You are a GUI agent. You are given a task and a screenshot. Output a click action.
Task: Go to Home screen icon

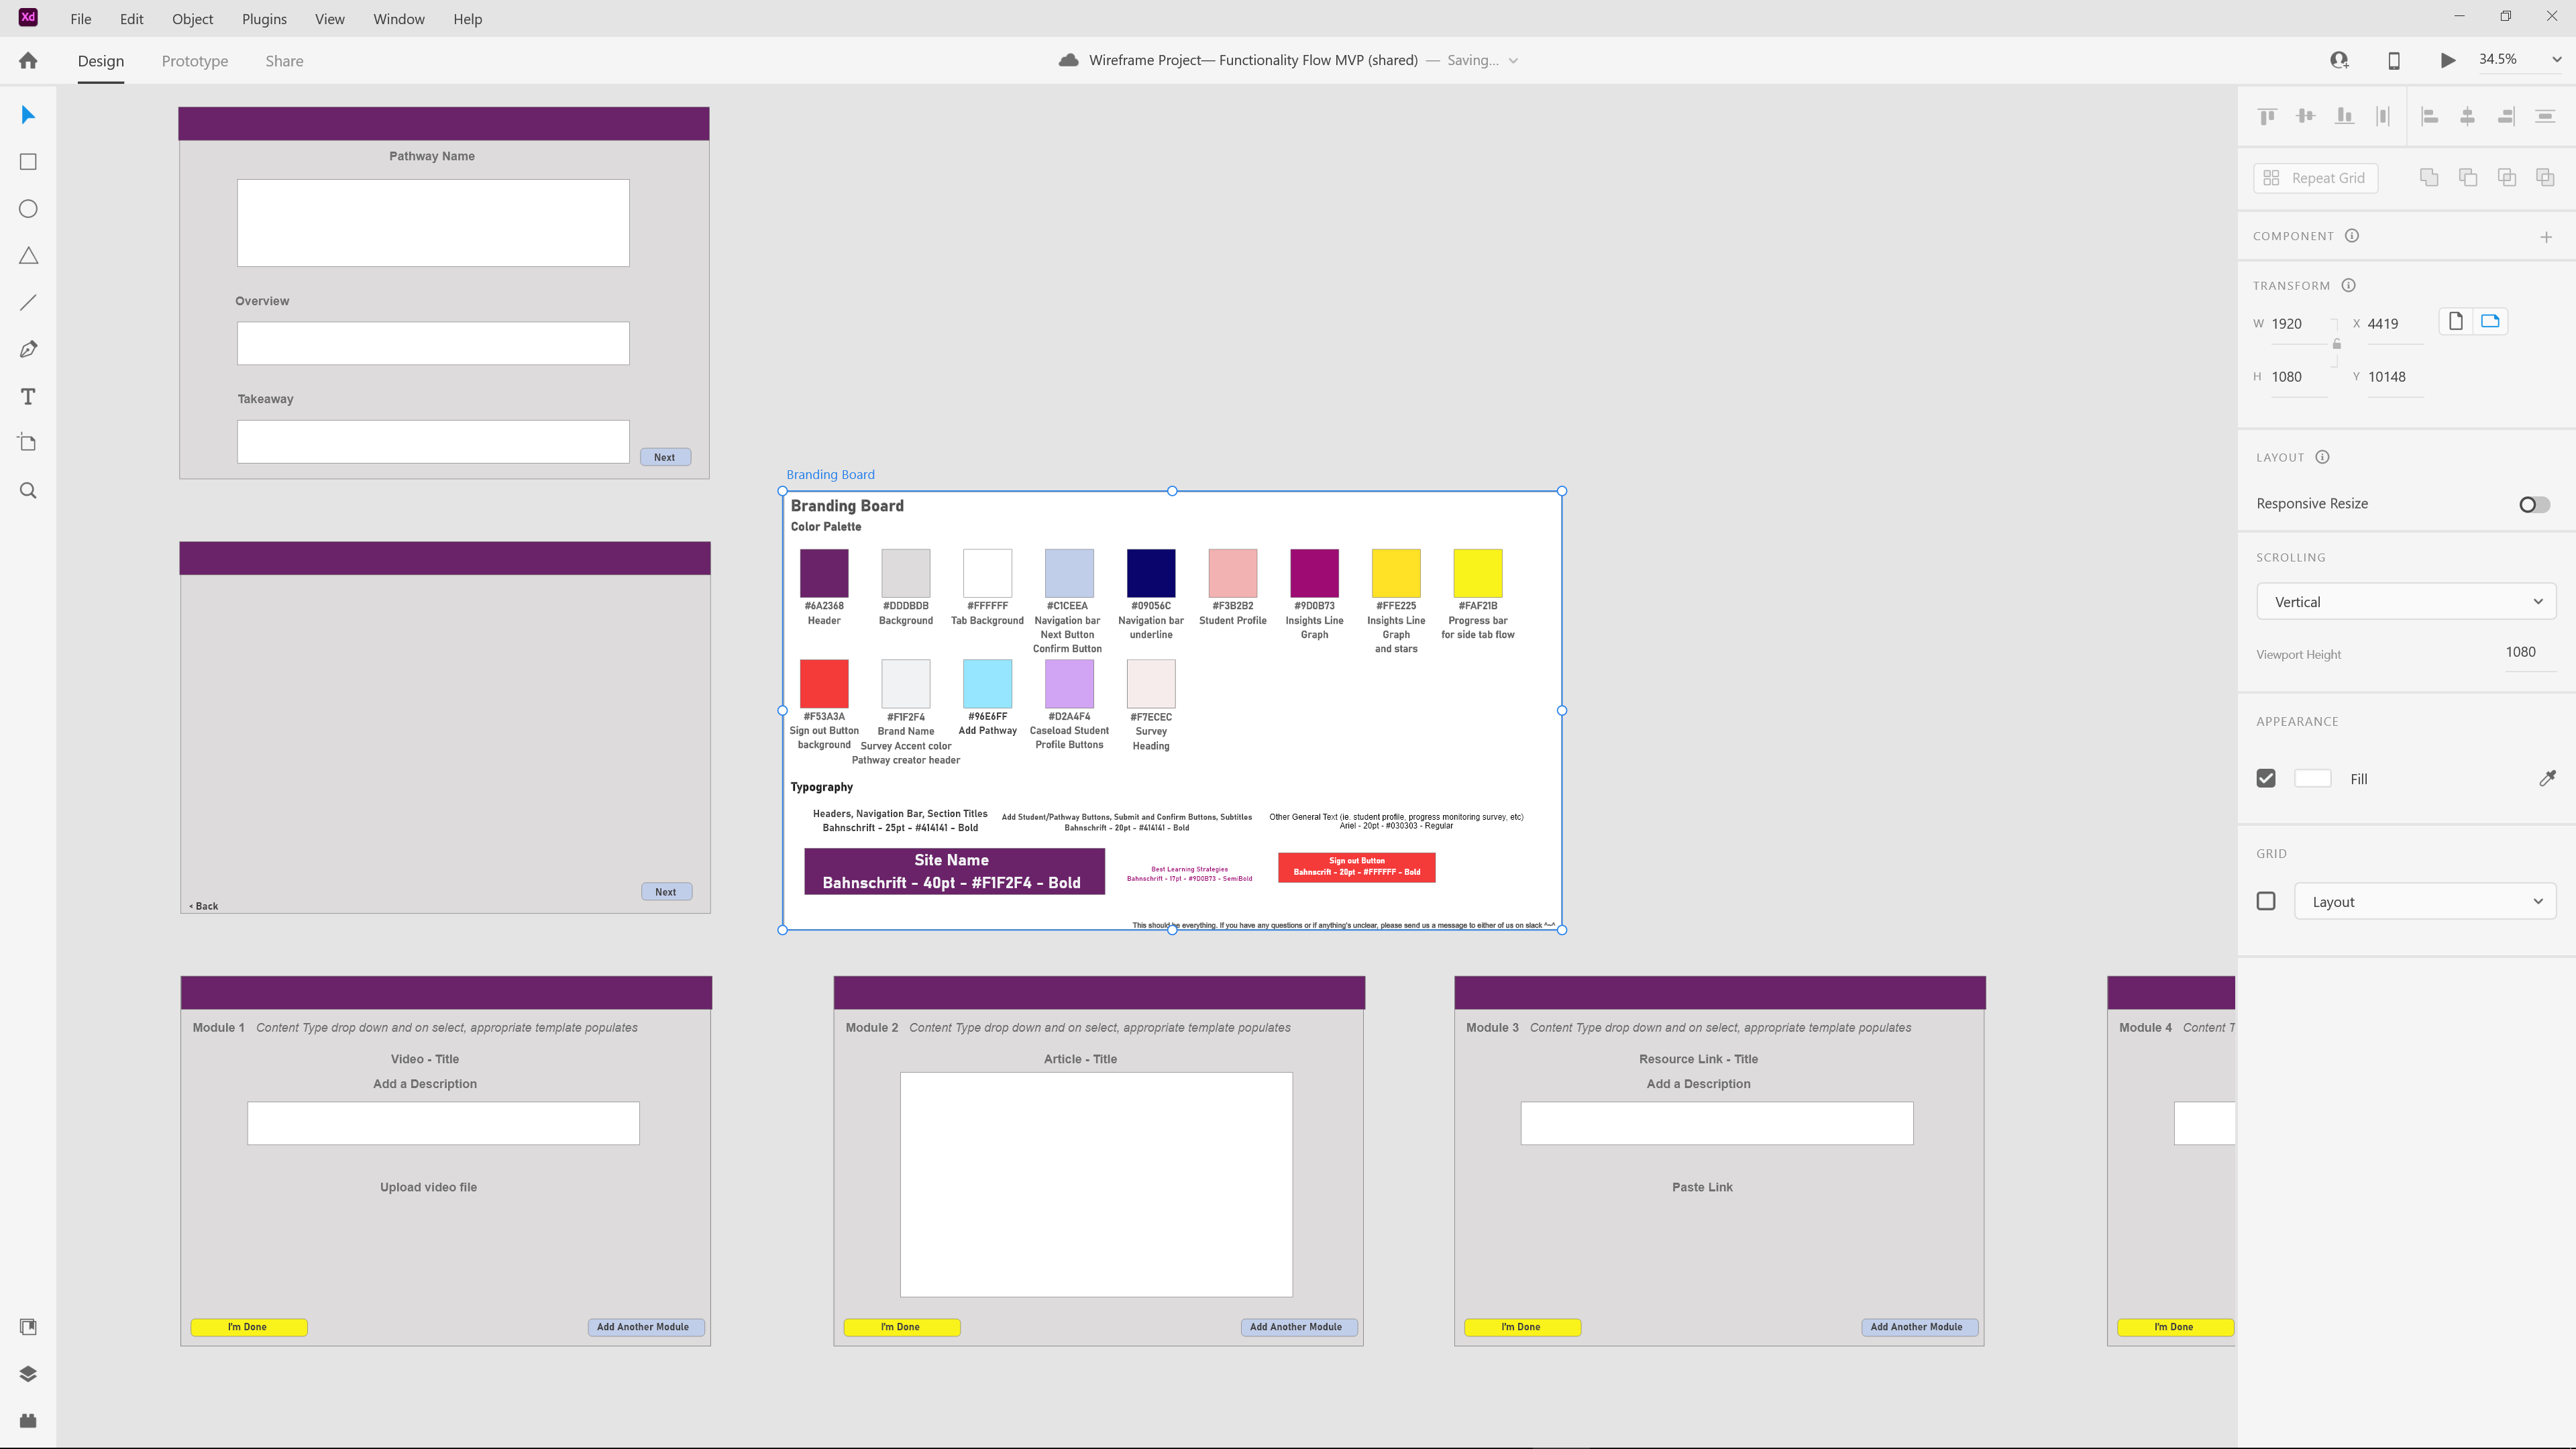pos(28,60)
